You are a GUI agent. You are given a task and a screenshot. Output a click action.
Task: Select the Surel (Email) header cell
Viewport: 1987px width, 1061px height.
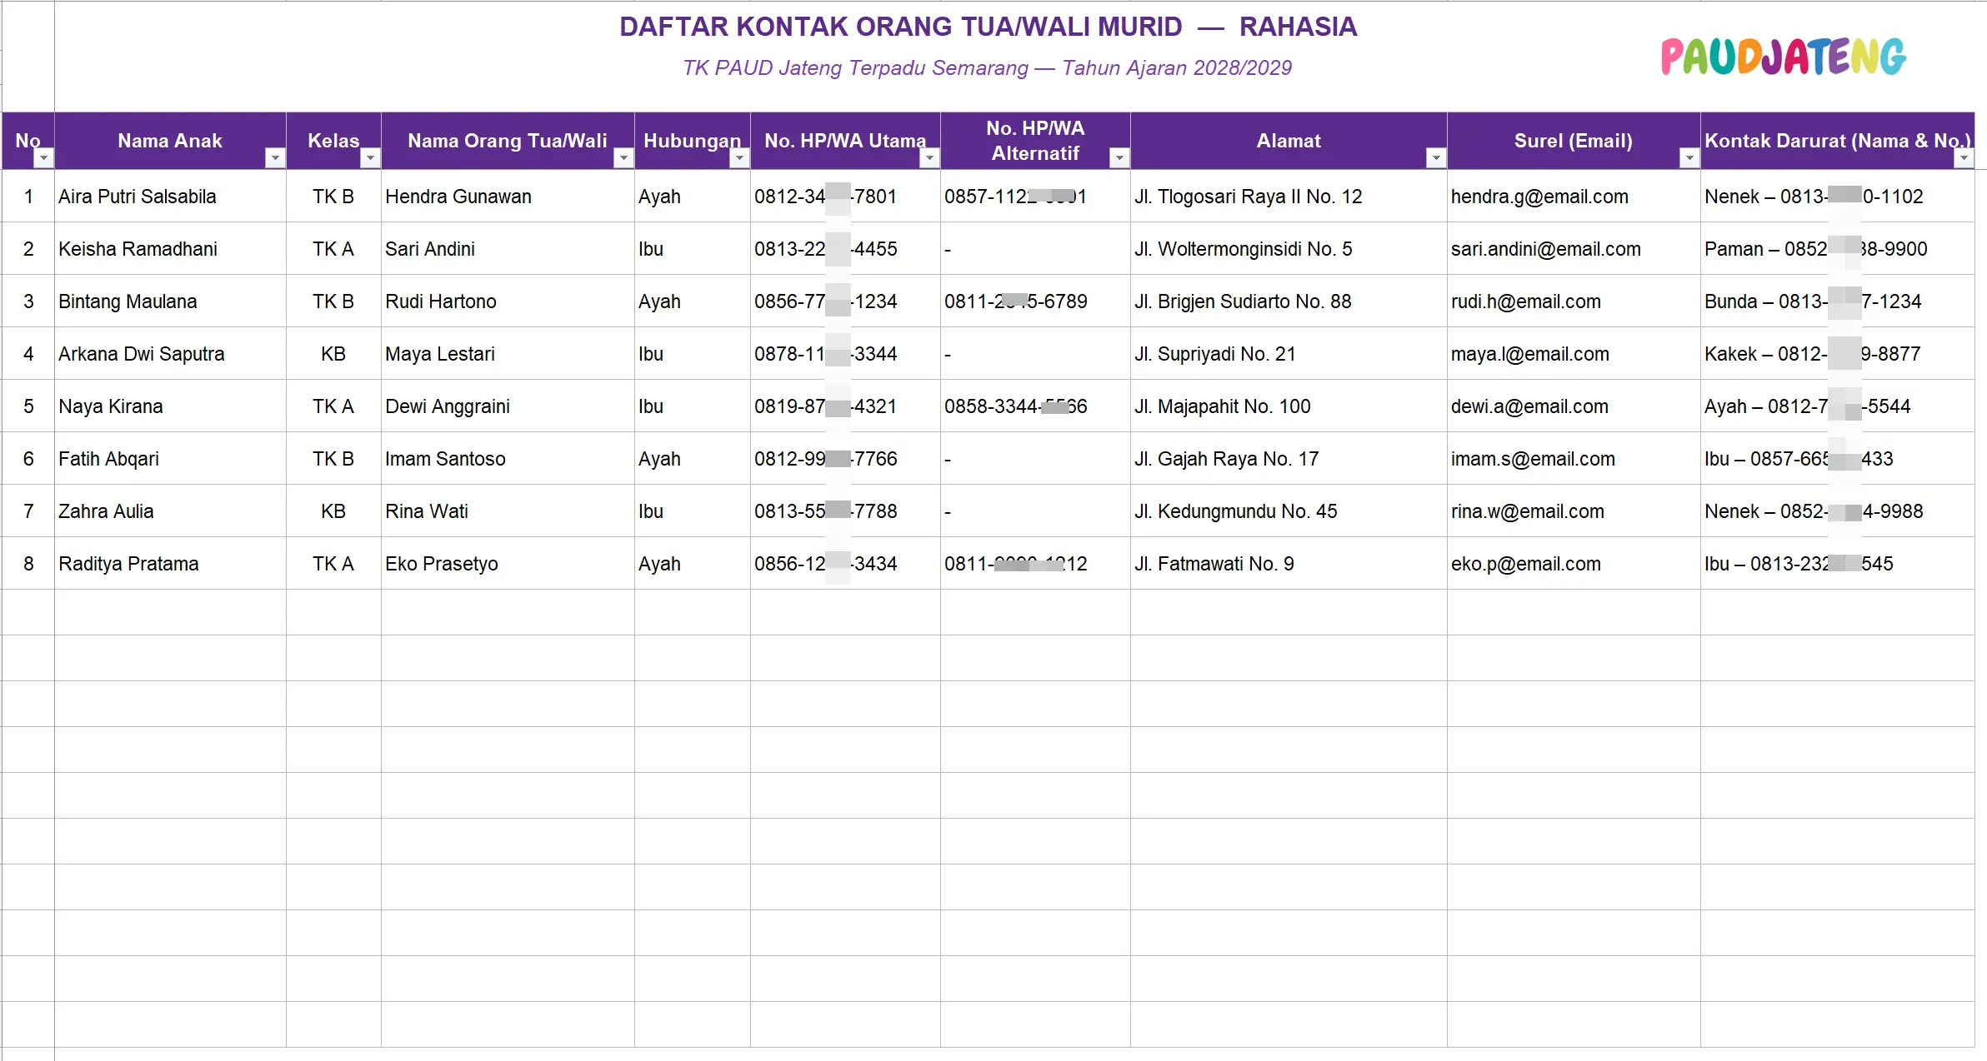click(1574, 141)
